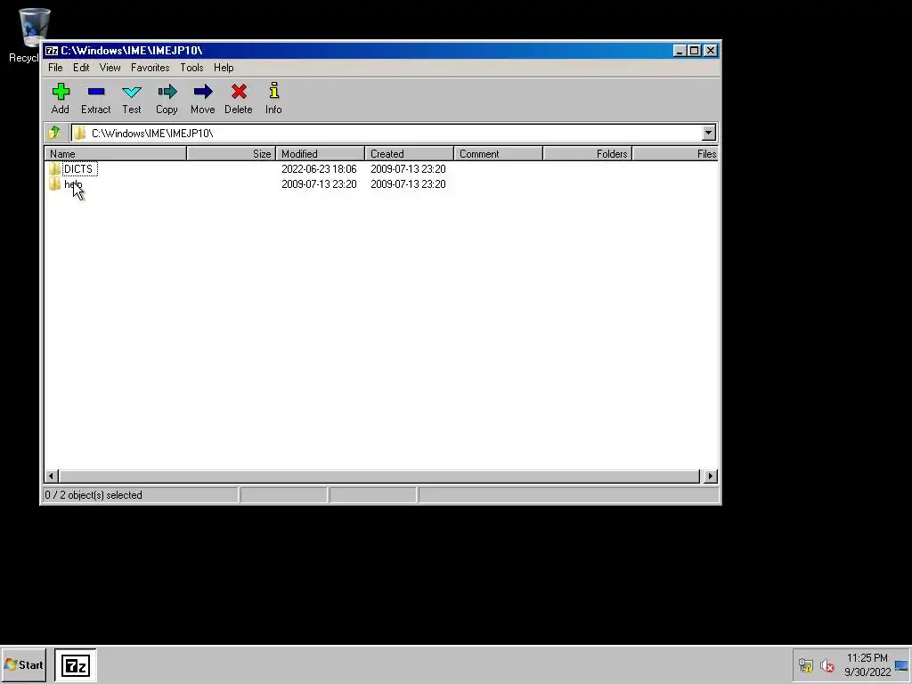Sort by Size column header

click(231, 153)
